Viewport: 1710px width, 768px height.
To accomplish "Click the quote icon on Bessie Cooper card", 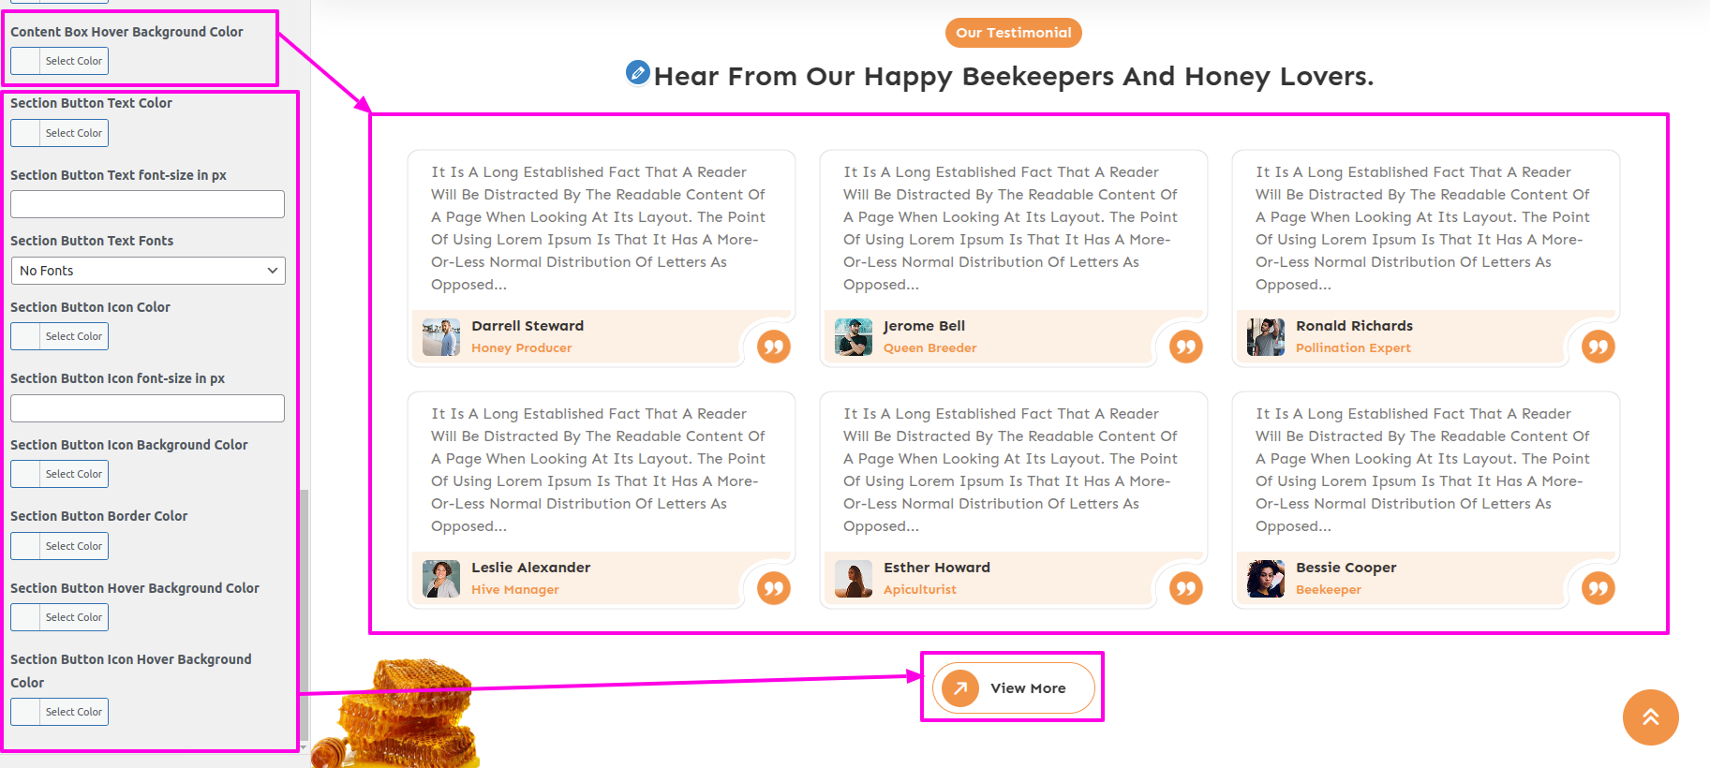I will [x=1598, y=588].
